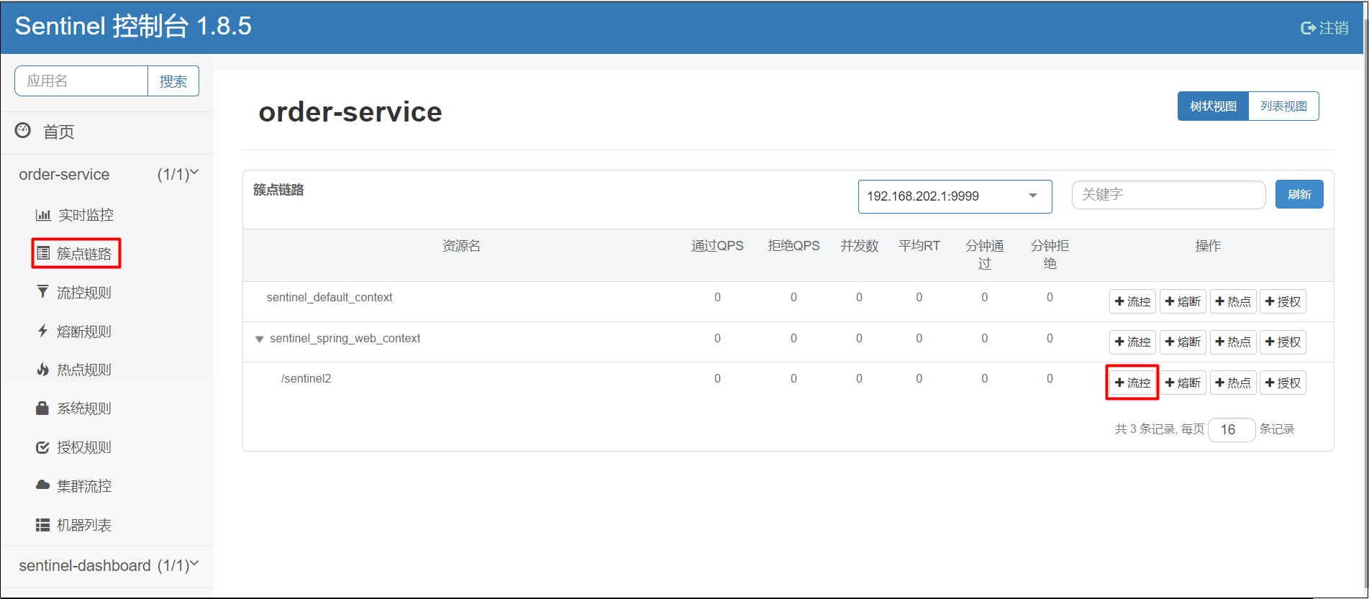
Task: Click the 拒绝QPS column header
Action: [x=793, y=246]
